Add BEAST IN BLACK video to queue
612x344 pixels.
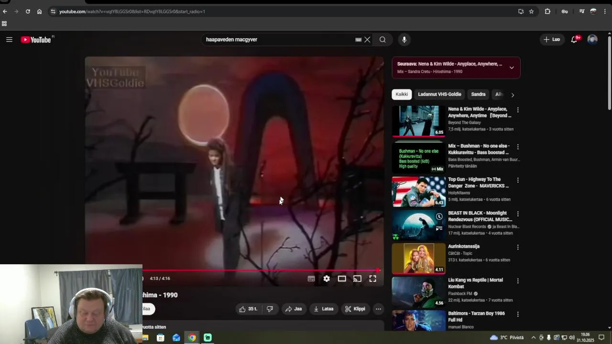[439, 228]
